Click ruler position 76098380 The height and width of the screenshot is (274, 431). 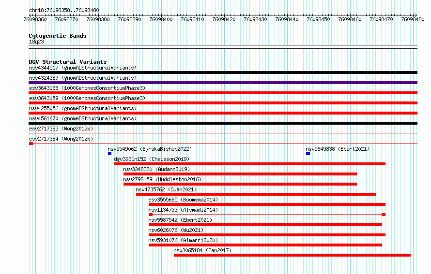point(98,19)
